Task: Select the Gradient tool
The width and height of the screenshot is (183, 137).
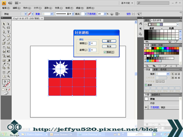Action: 8,60
